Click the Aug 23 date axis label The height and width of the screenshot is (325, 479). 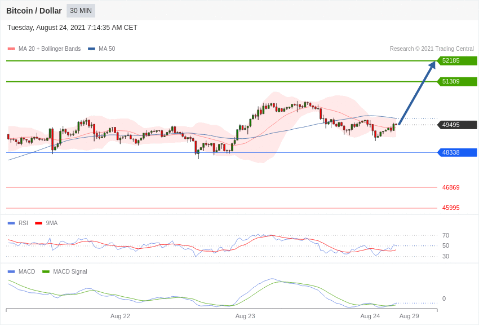245,316
